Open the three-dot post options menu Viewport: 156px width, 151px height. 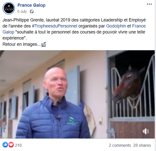pos(149,4)
